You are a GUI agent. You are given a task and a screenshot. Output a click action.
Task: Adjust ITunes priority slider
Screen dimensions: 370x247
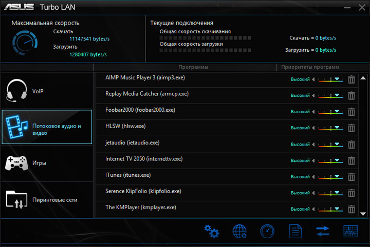(331, 177)
